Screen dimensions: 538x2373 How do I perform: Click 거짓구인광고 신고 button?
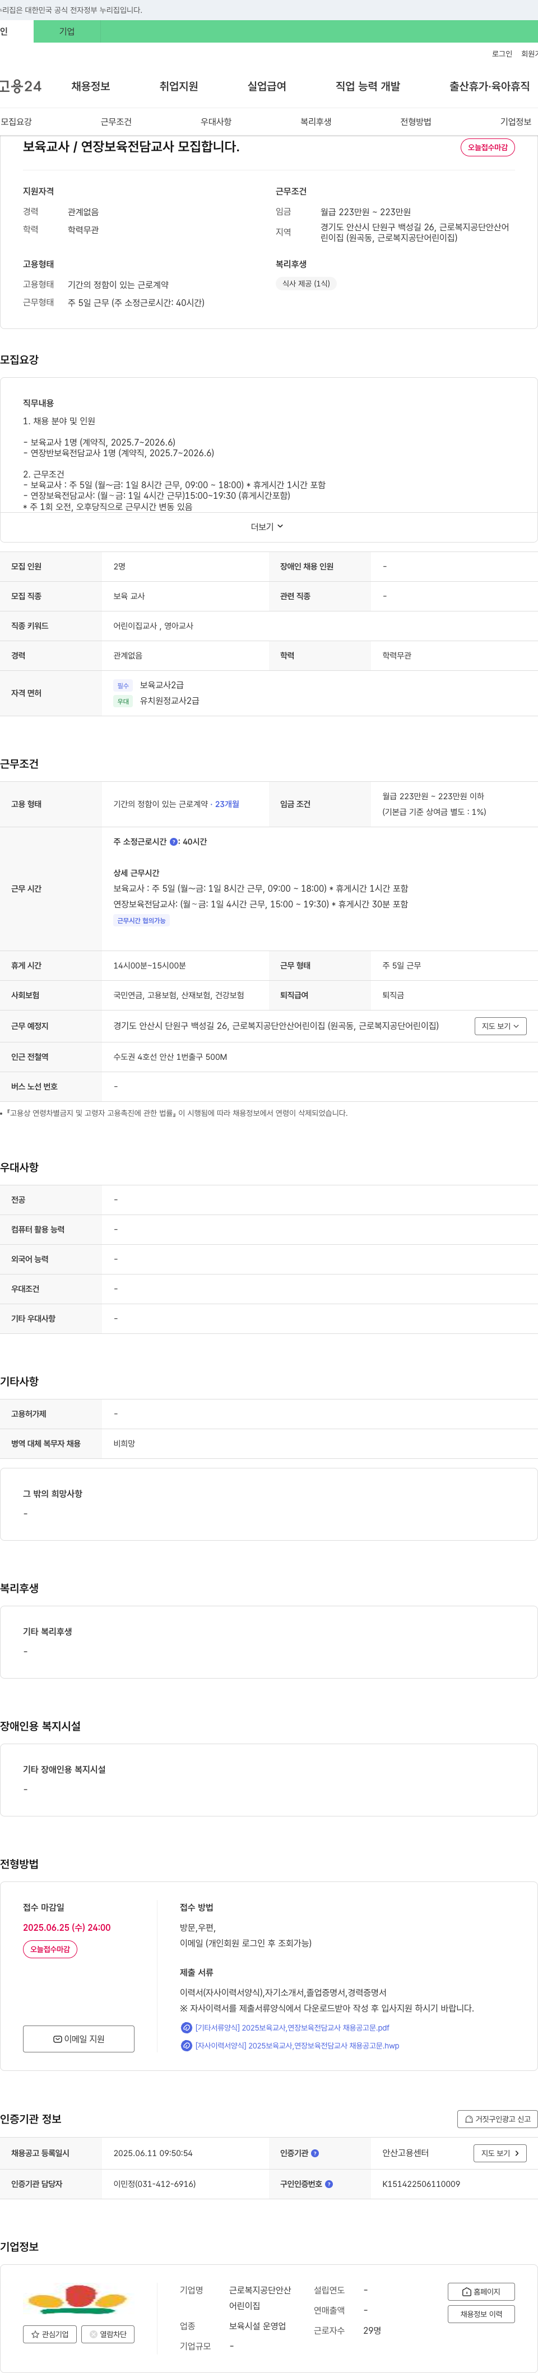pyautogui.click(x=497, y=2119)
